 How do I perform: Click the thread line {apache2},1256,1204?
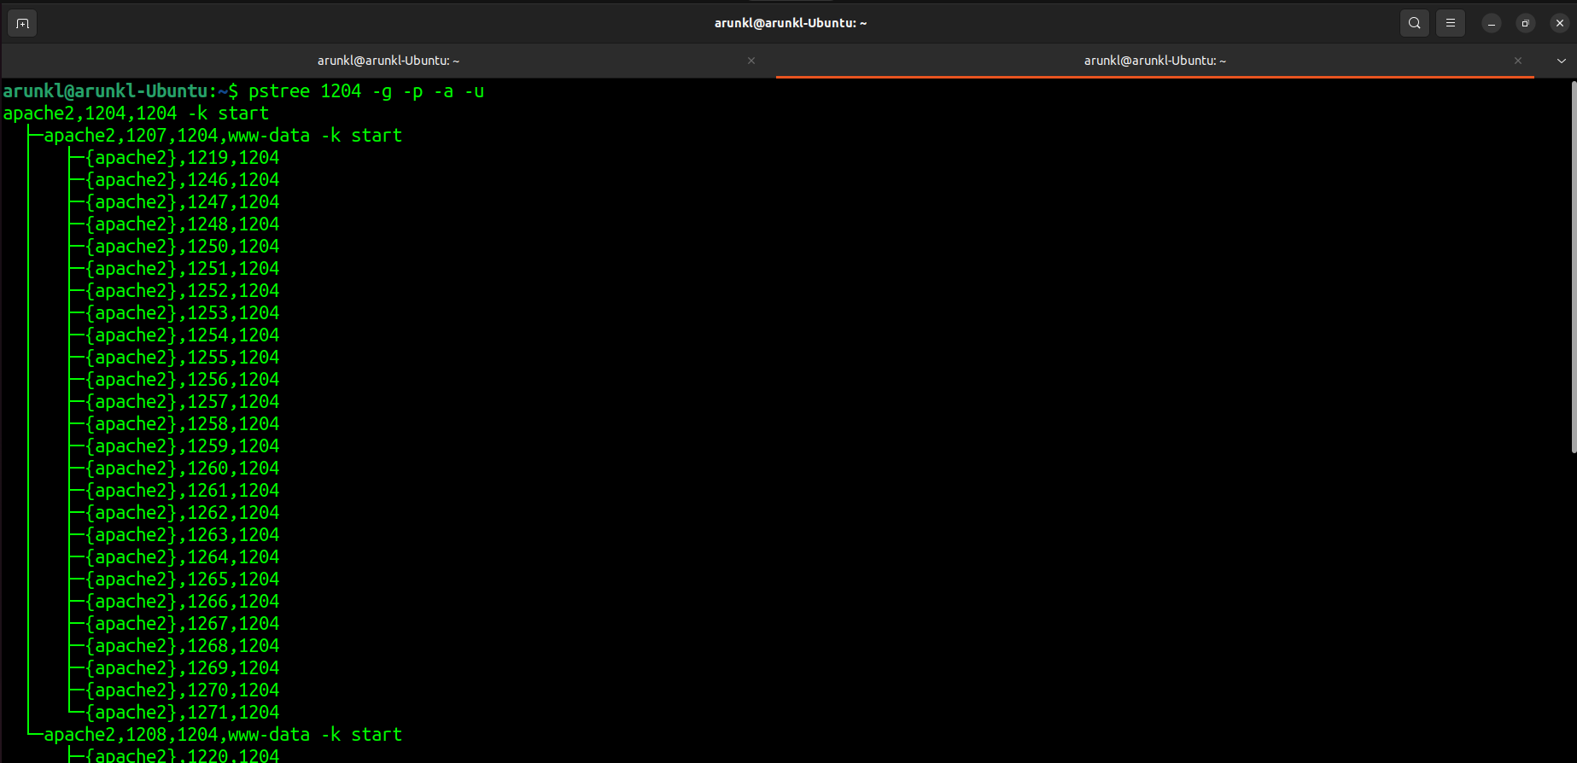[x=182, y=380]
